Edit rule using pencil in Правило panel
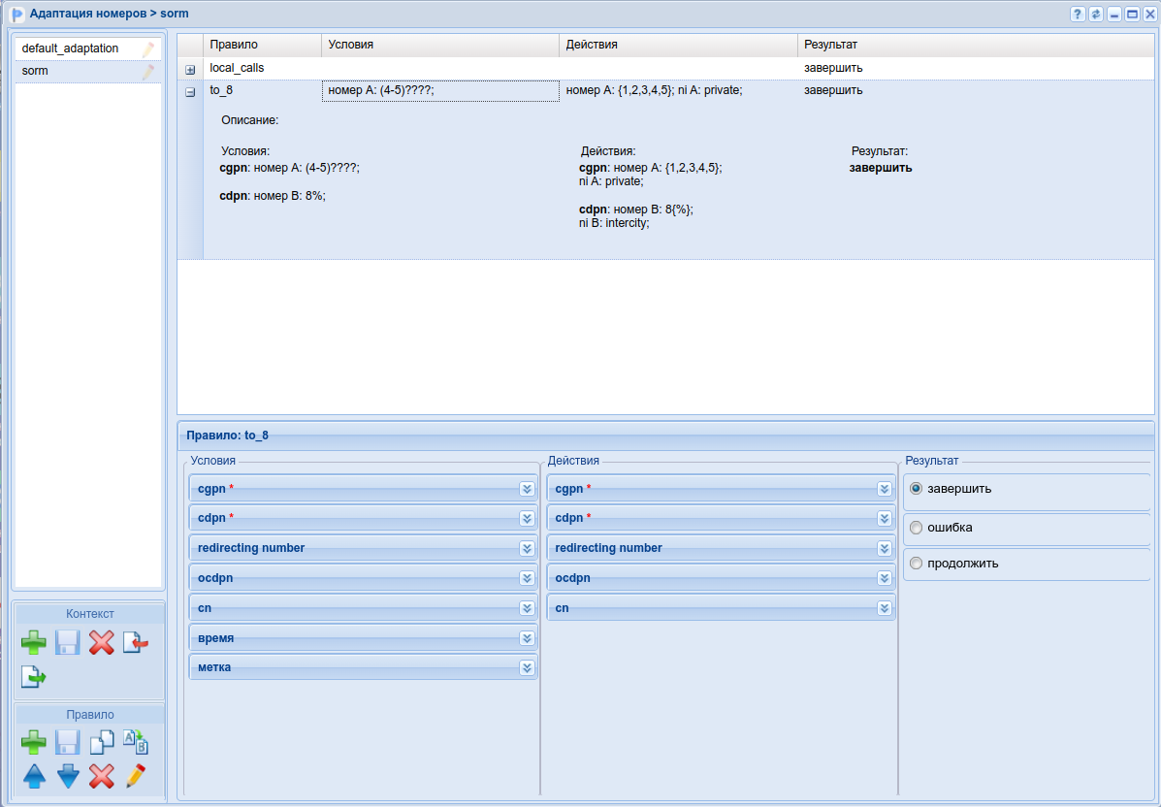 click(135, 776)
